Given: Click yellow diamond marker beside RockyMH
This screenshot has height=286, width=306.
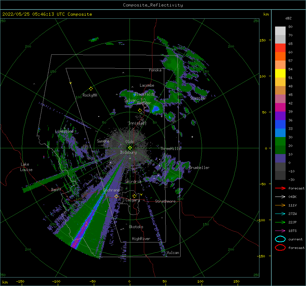Looking at the screenshot, I should point(91,89).
